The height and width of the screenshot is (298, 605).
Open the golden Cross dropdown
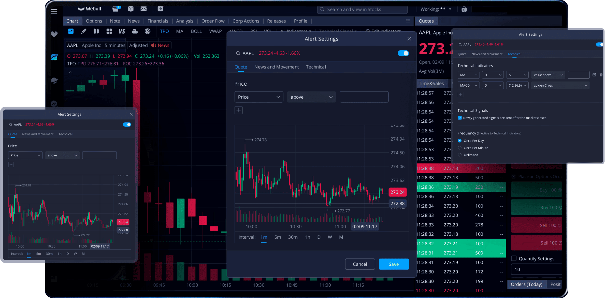click(560, 85)
